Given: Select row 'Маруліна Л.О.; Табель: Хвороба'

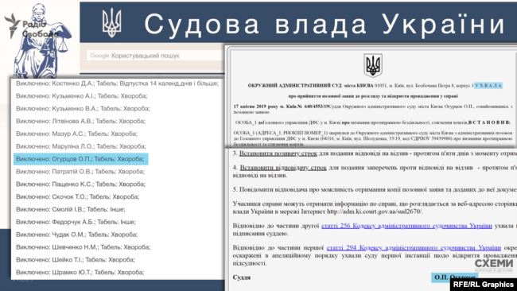Looking at the screenshot, I should 81,146.
